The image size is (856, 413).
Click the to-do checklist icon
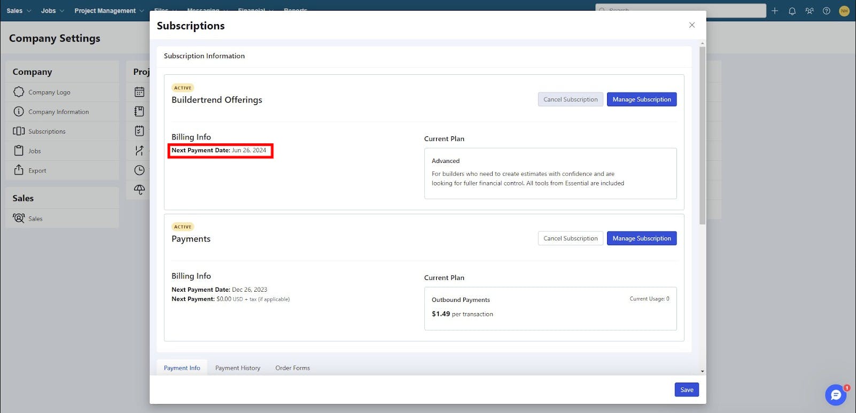[139, 131]
